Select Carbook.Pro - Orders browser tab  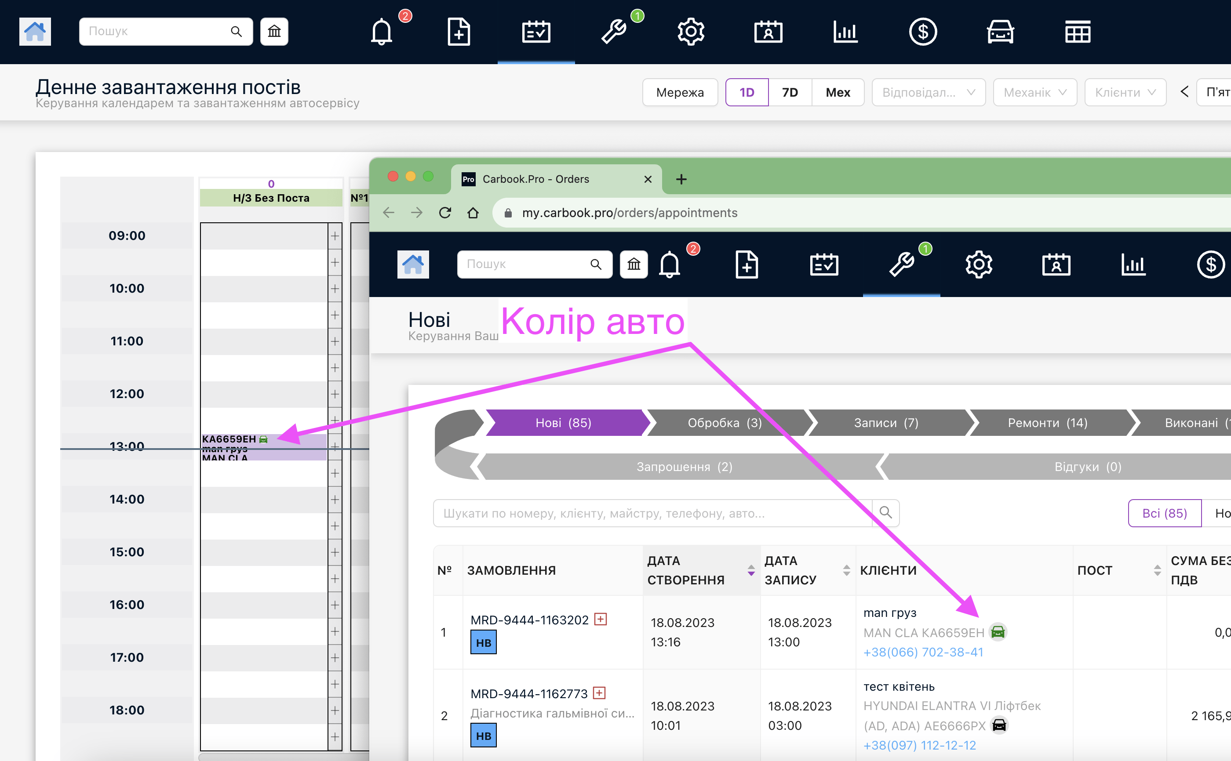[556, 179]
